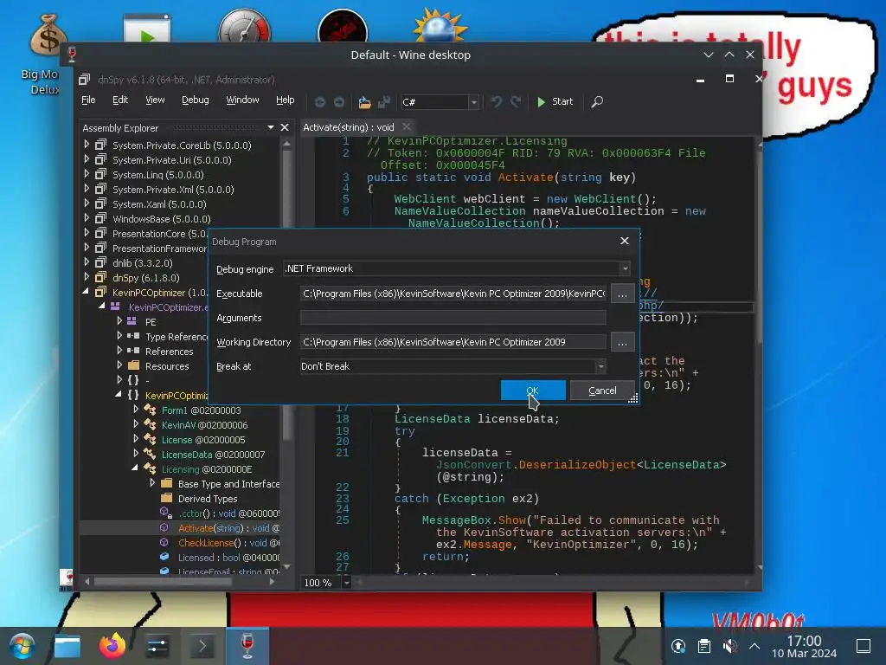Click Cancel in Debug Program dialog
Image resolution: width=886 pixels, height=665 pixels.
602,391
